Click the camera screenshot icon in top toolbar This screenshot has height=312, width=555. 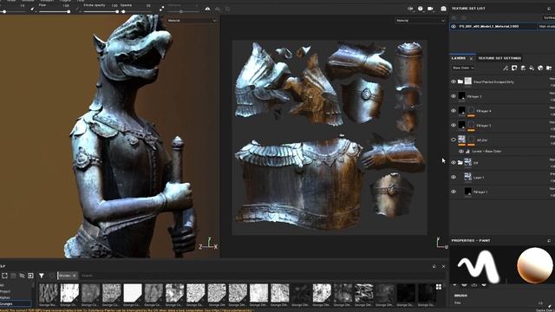[x=443, y=9]
